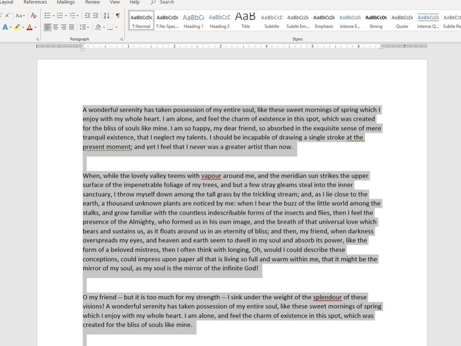
Task: Click the flagged phrase "present moment"
Action: click(x=107, y=147)
